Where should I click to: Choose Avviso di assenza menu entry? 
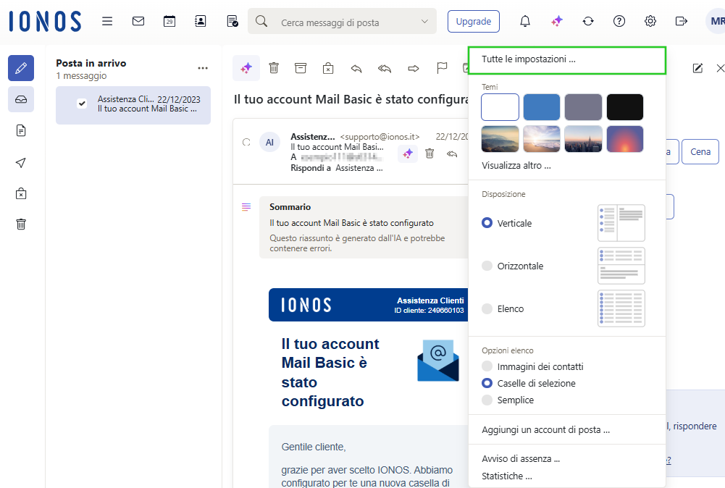pos(521,458)
